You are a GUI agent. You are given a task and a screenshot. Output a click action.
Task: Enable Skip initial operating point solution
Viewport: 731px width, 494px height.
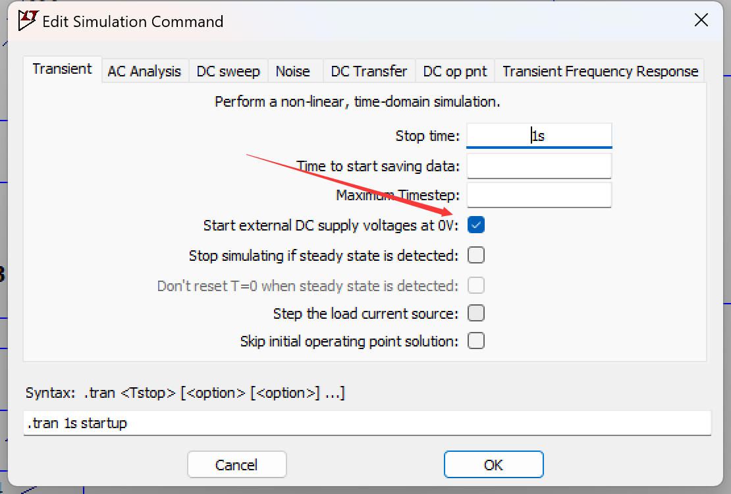click(476, 341)
